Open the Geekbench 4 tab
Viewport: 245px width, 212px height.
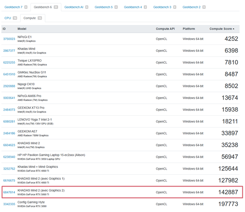point(135,7)
